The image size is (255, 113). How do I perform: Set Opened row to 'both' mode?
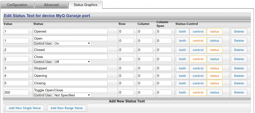coord(182,31)
